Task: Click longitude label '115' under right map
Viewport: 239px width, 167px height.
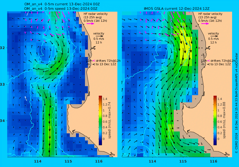Action: pyautogui.click(x=183, y=161)
